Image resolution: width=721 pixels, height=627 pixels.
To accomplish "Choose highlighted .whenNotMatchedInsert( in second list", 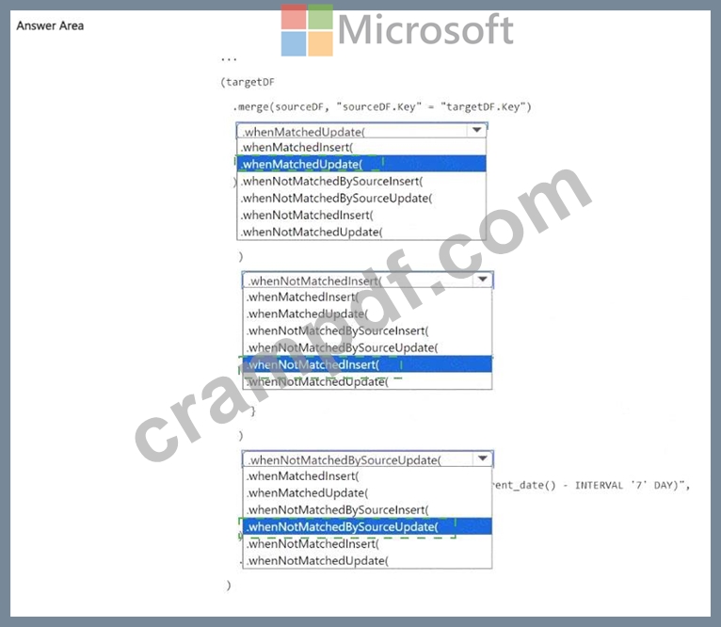I will coord(367,364).
